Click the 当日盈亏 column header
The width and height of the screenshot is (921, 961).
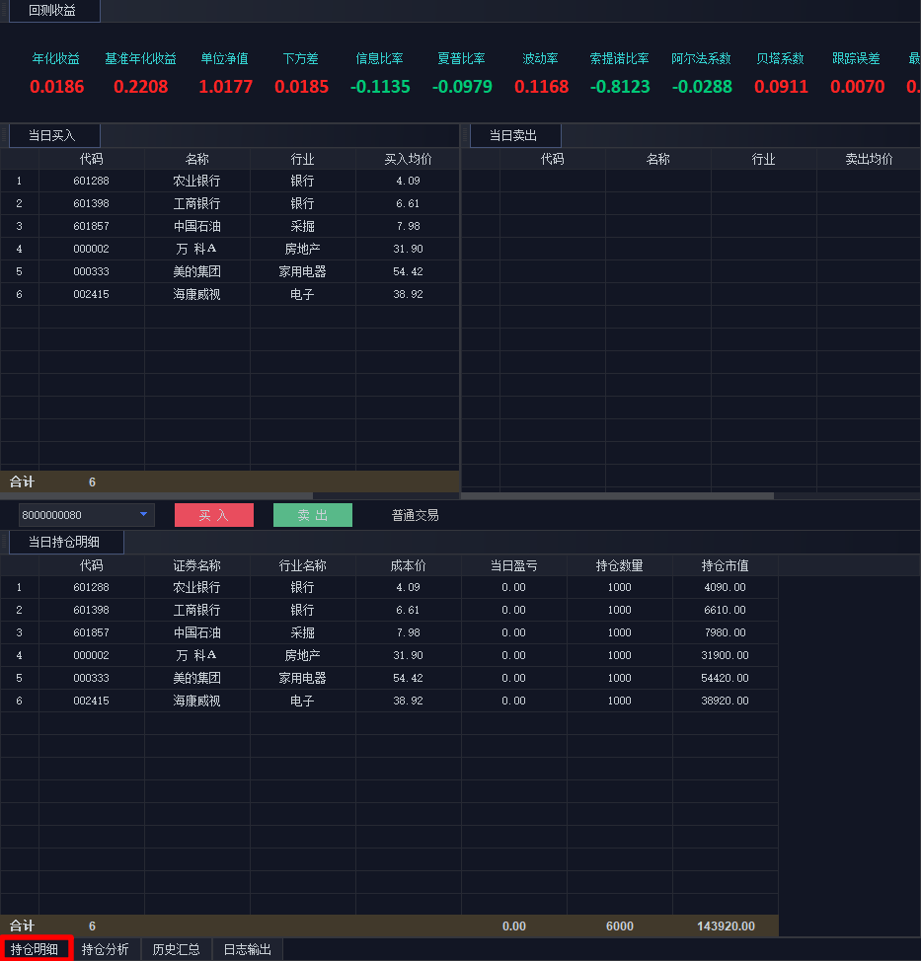tap(513, 565)
